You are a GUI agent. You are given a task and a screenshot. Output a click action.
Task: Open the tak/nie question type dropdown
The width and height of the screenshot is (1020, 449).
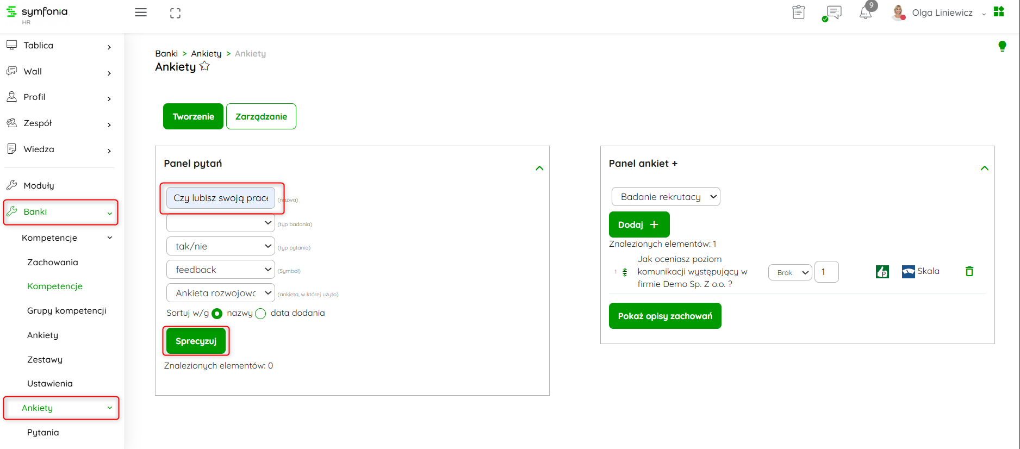pyautogui.click(x=220, y=246)
